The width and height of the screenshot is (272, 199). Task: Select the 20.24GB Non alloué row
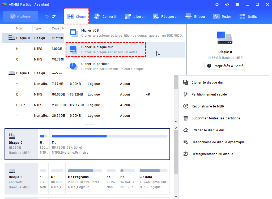pyautogui.click(x=88, y=116)
